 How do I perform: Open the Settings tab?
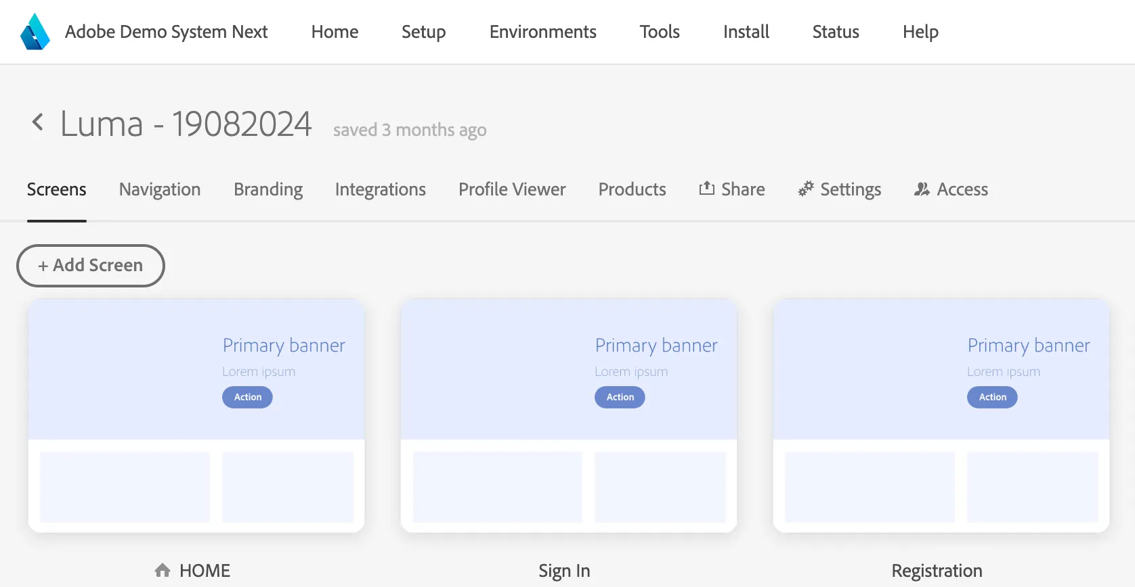click(x=840, y=190)
